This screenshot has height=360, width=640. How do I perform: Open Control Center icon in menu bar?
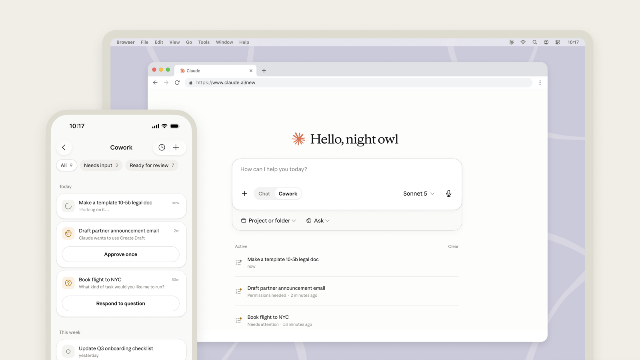pos(558,42)
